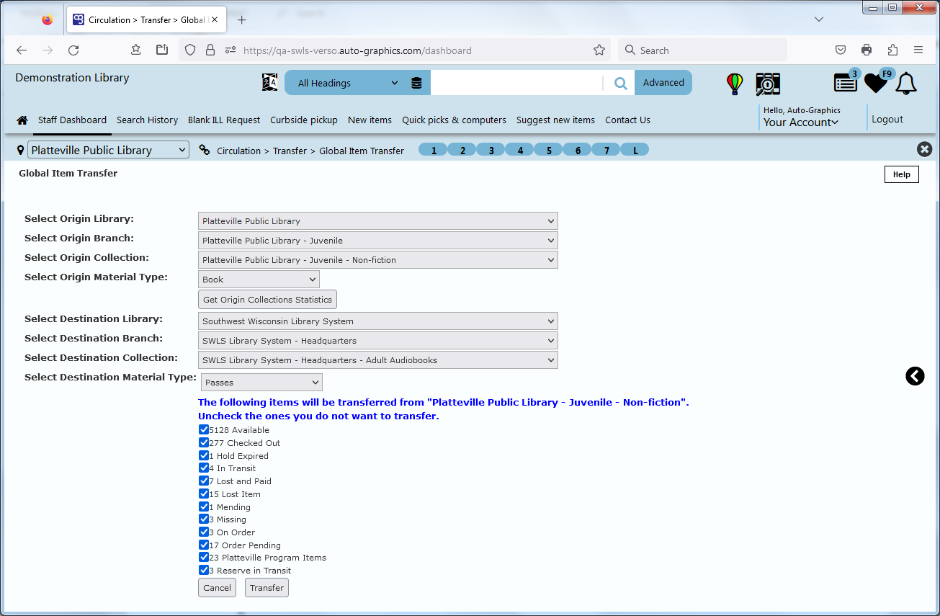
Task: Click the database stack icon by All Headings
Action: point(416,83)
